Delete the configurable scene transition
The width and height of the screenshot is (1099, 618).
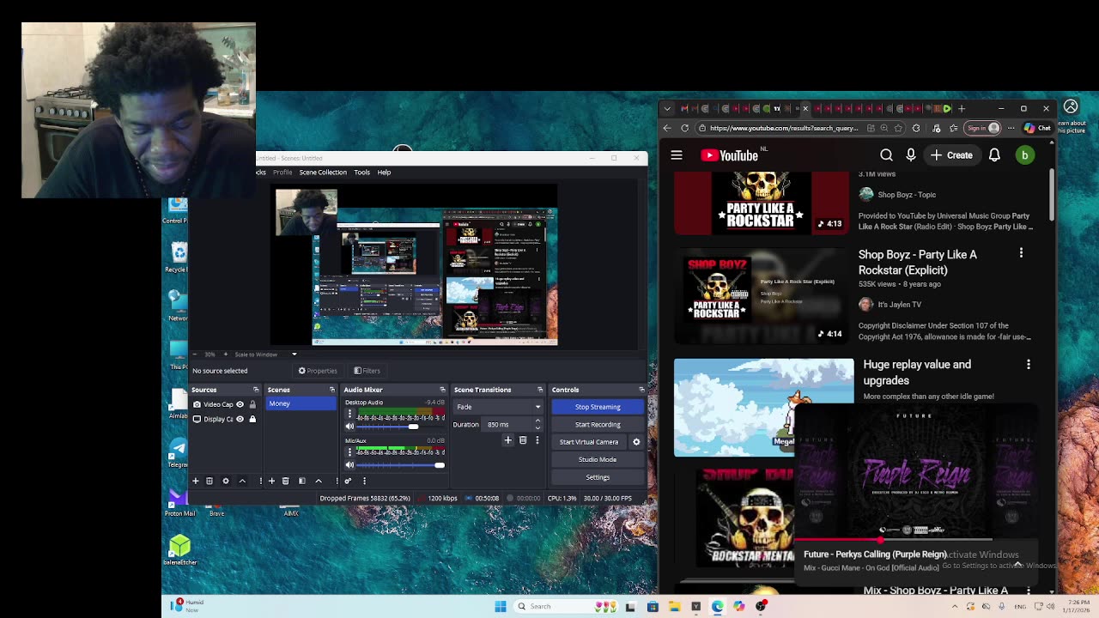pos(523,440)
